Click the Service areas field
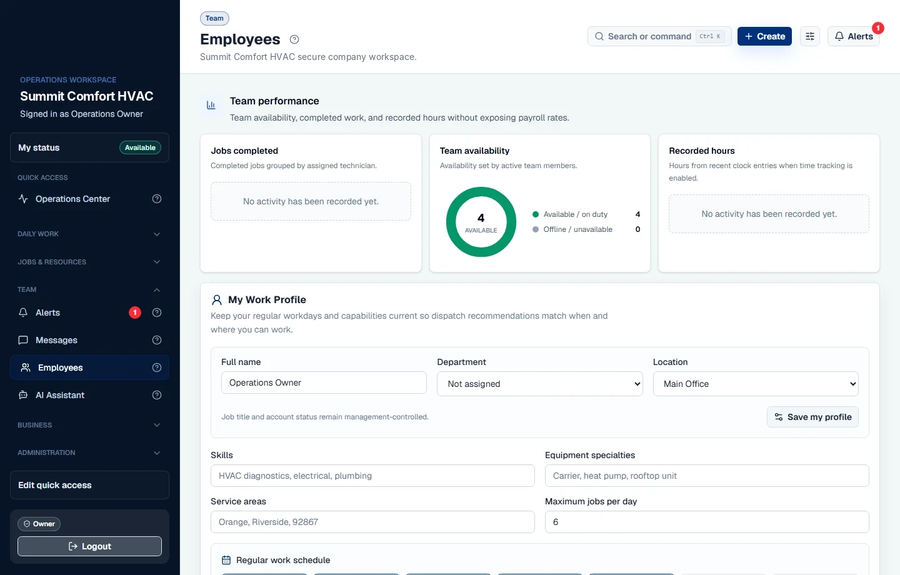Viewport: 900px width, 575px height. [372, 522]
